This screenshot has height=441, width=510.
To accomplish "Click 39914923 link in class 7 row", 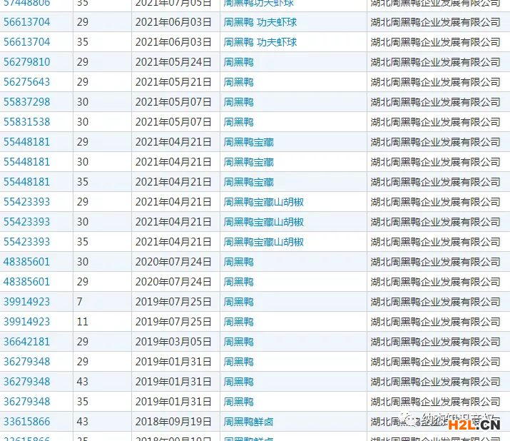I will pyautogui.click(x=26, y=302).
